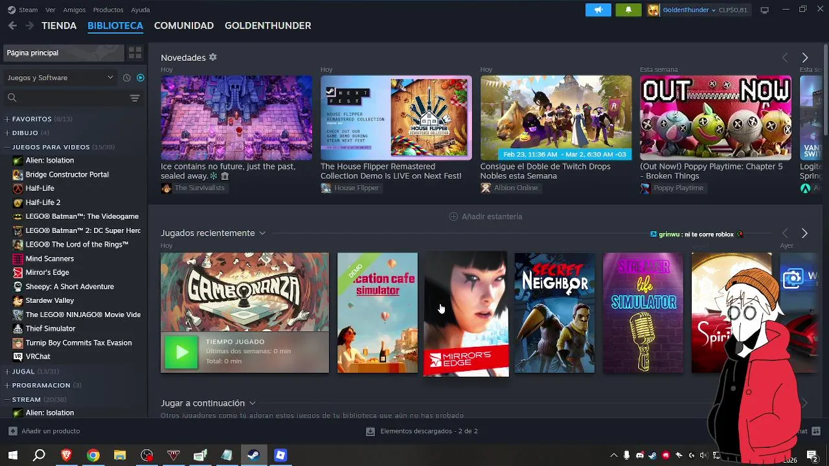Viewport: 829px width, 466px height.
Task: Show recent activity clock filter
Action: tap(126, 78)
